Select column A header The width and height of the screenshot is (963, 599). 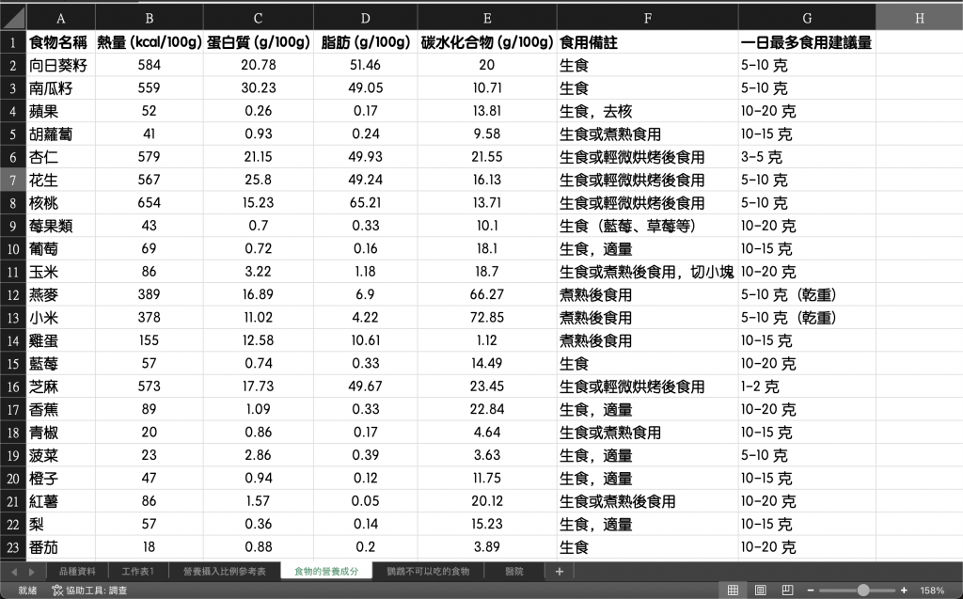coord(61,18)
